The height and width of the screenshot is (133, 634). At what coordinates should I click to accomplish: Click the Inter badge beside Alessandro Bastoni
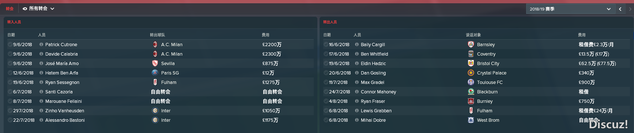click(155, 120)
